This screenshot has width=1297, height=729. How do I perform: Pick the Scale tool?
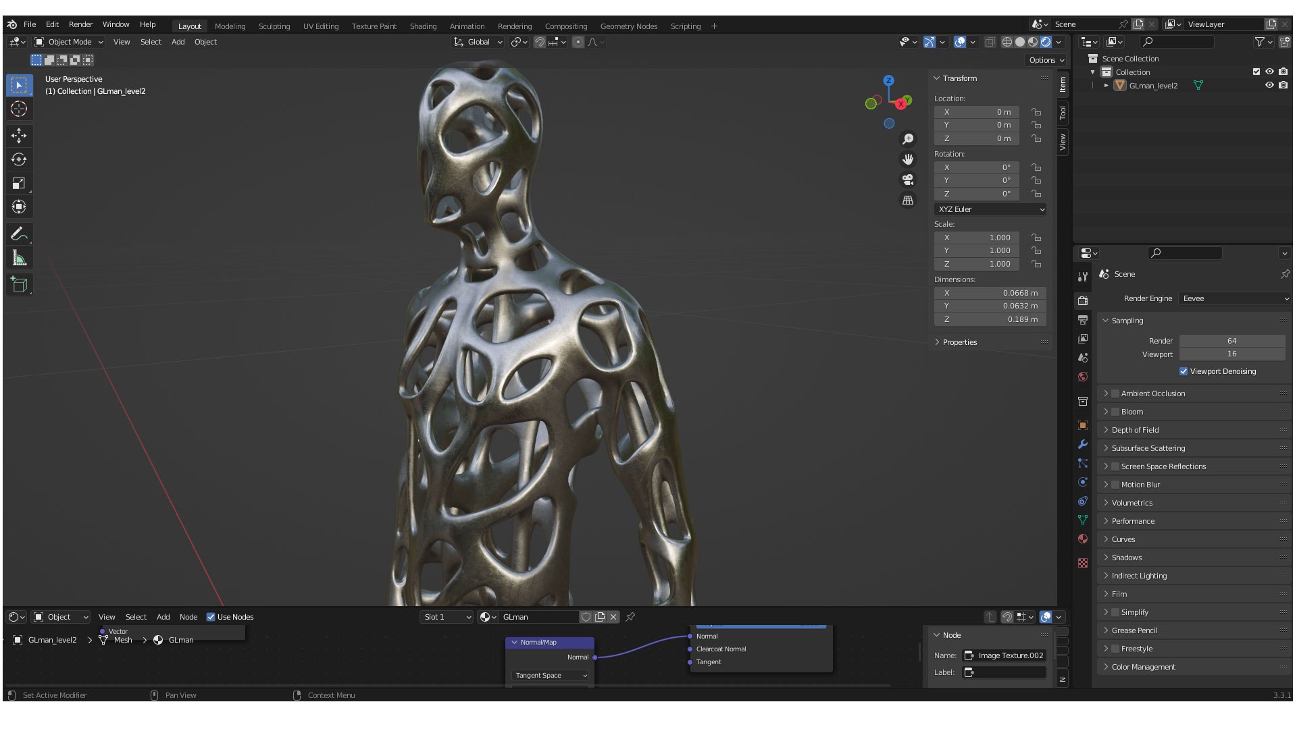[19, 183]
